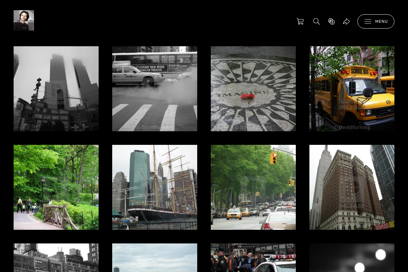View the Imagine mosaic photo
The width and height of the screenshot is (408, 272).
[x=253, y=89]
